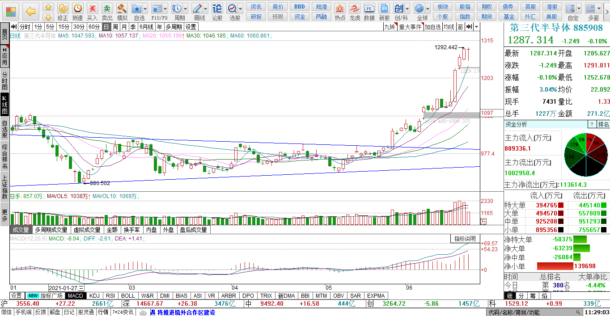This screenshot has height=316, width=610.
Task: Open the 论股 stock discussion icon
Action: [x=217, y=8]
